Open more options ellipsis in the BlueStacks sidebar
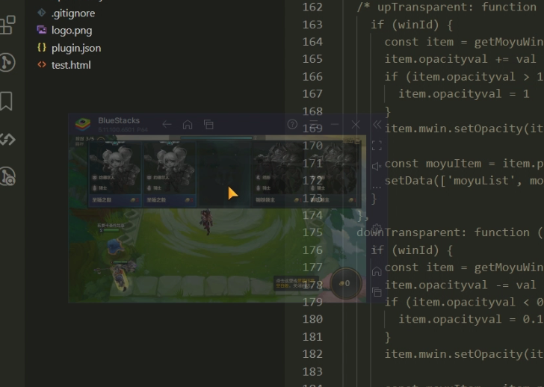544x387 pixels. [377, 188]
